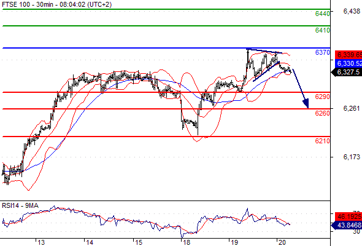Click the 6,173 price axis value

click(x=352, y=157)
